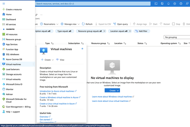
Task: Go to Home in sidebar
Action: coord(9,14)
